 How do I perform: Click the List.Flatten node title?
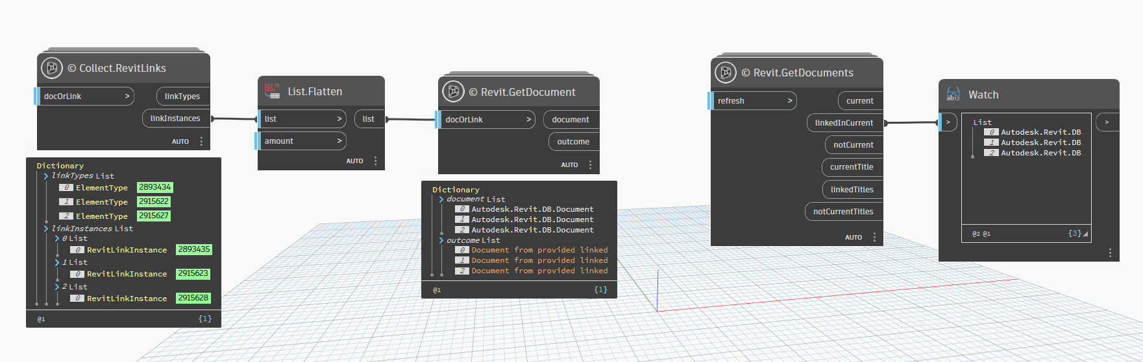[x=315, y=91]
